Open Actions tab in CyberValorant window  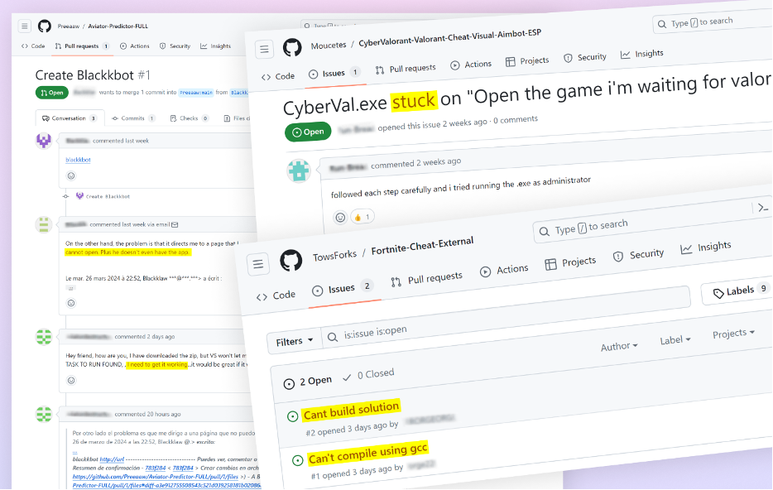tap(471, 65)
